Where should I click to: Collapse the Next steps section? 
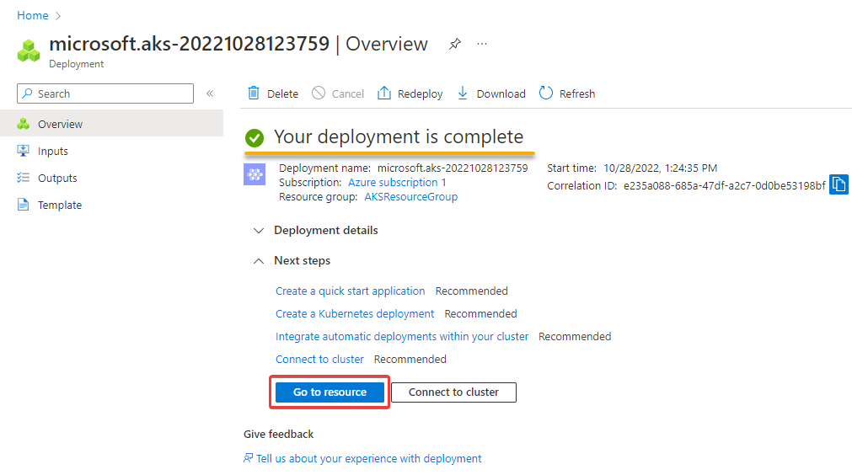click(x=292, y=260)
